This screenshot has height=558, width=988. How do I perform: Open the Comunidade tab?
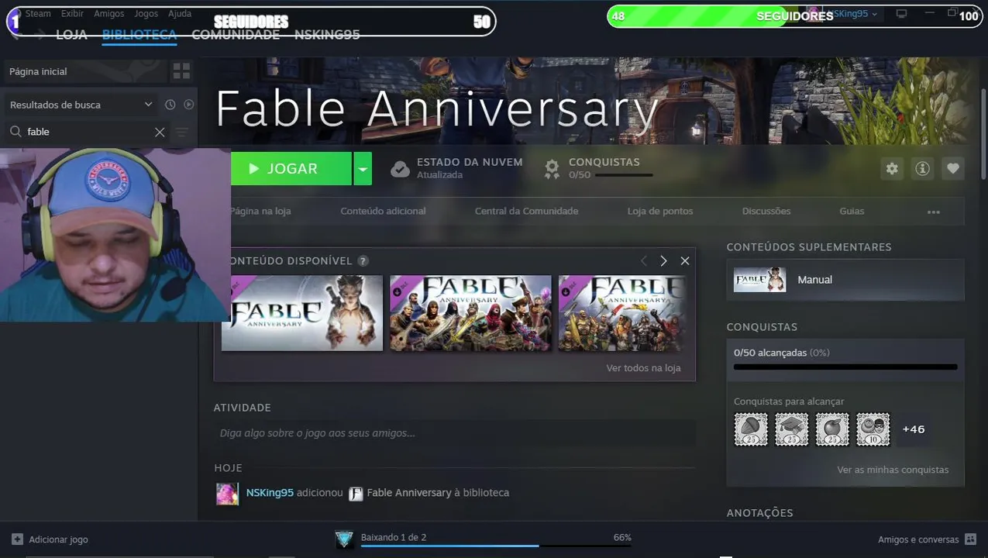point(236,35)
